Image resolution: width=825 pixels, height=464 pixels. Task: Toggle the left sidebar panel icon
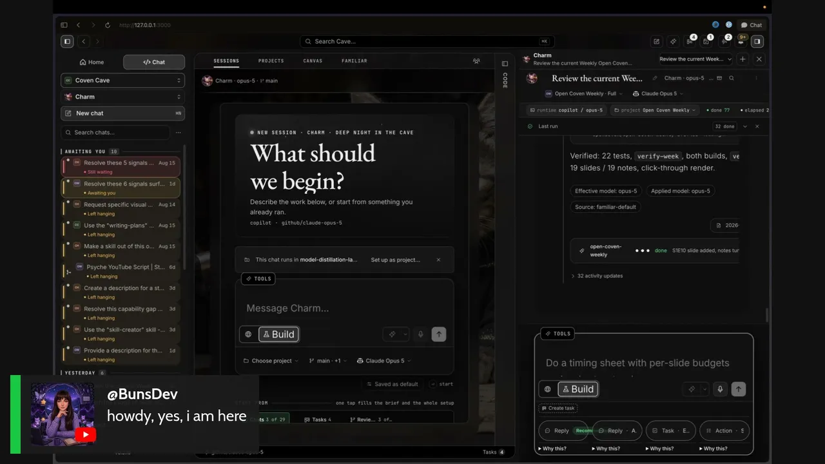point(67,41)
